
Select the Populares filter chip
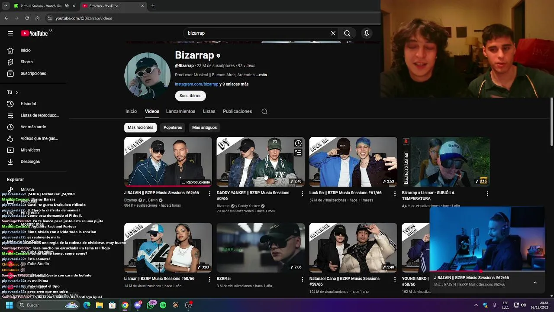coord(173,127)
